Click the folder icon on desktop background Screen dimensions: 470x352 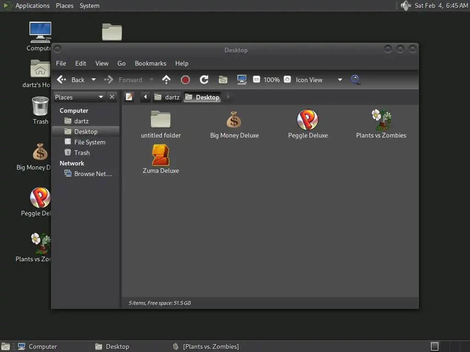112,32
